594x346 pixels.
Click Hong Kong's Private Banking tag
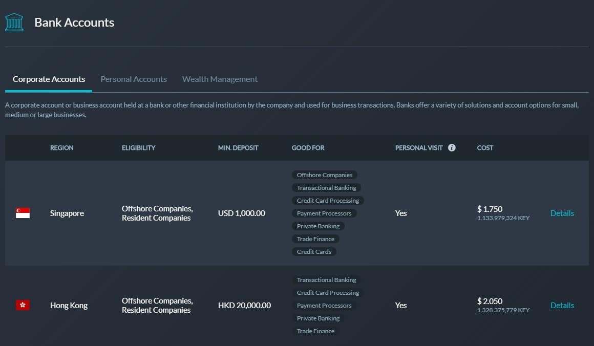(318, 318)
